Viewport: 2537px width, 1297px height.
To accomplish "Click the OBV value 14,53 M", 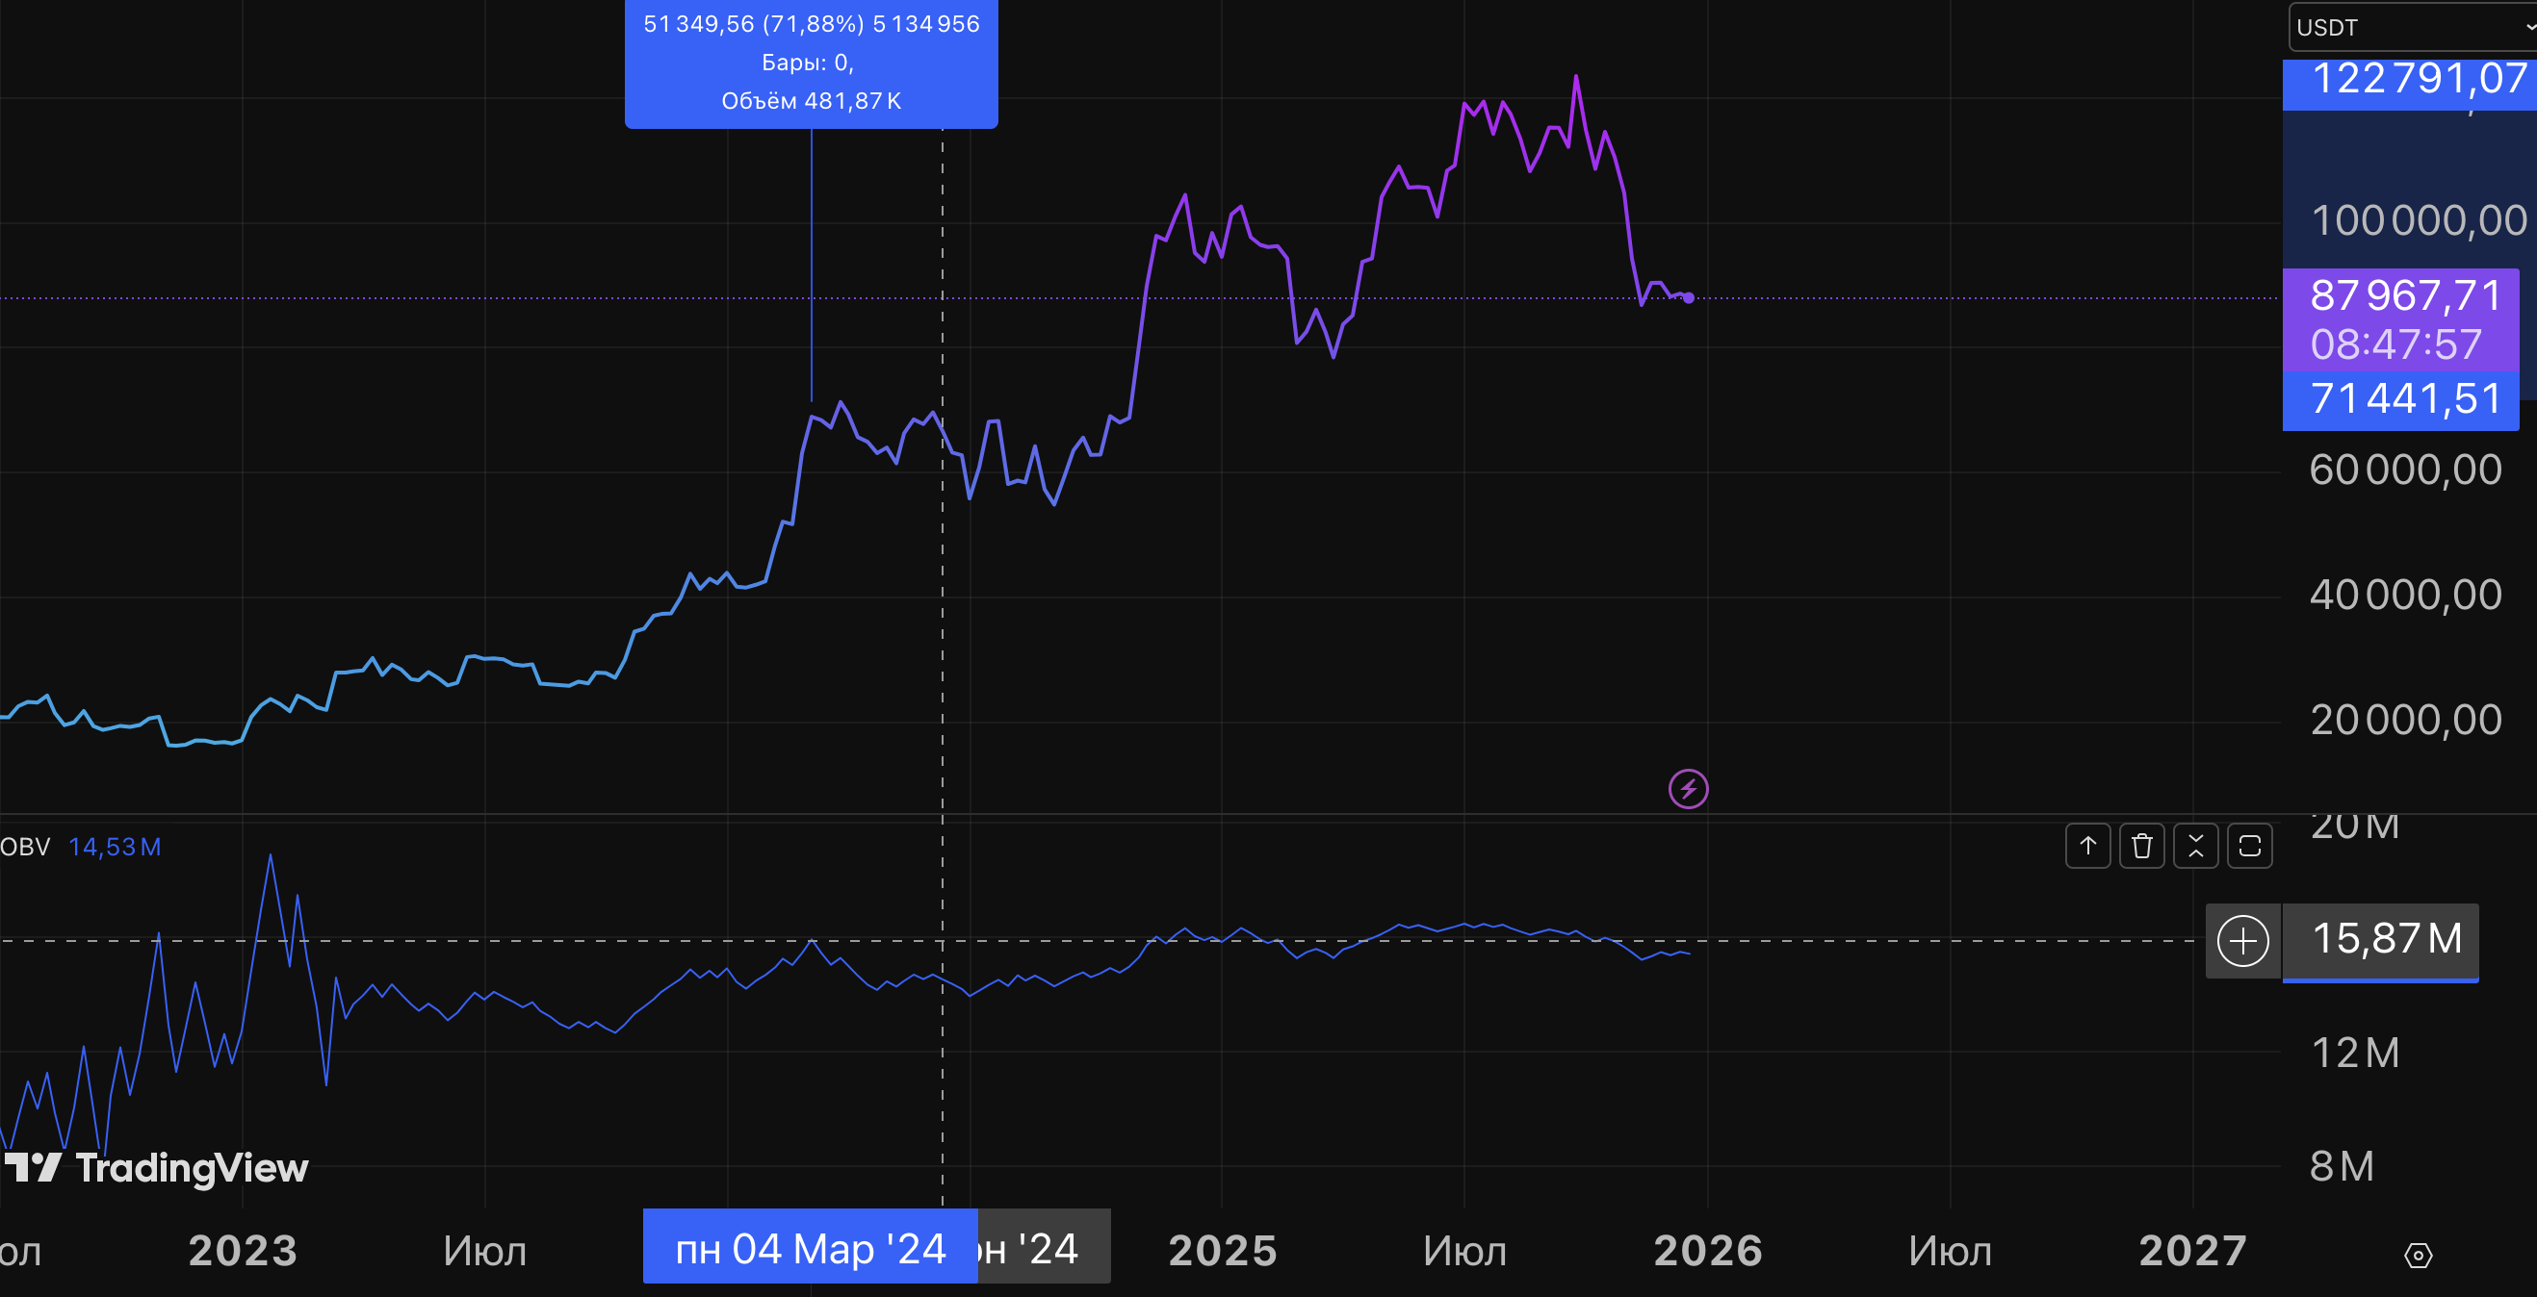I will (115, 847).
